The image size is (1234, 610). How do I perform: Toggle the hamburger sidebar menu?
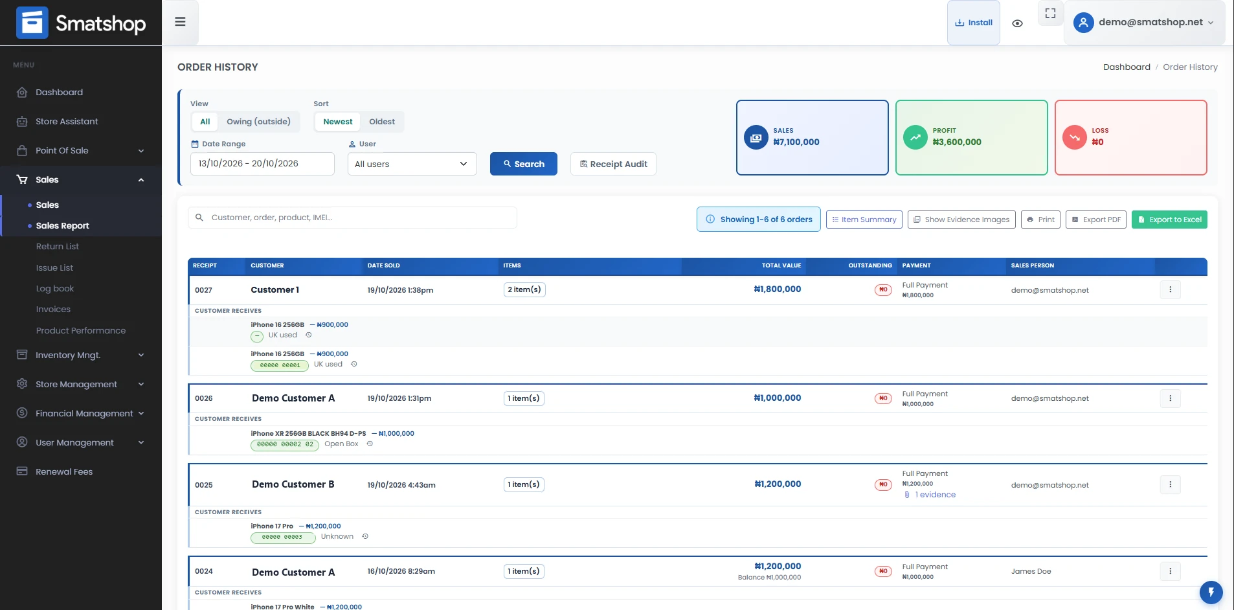pos(180,22)
